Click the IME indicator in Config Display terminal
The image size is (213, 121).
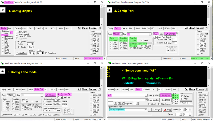(x=3, y=10)
